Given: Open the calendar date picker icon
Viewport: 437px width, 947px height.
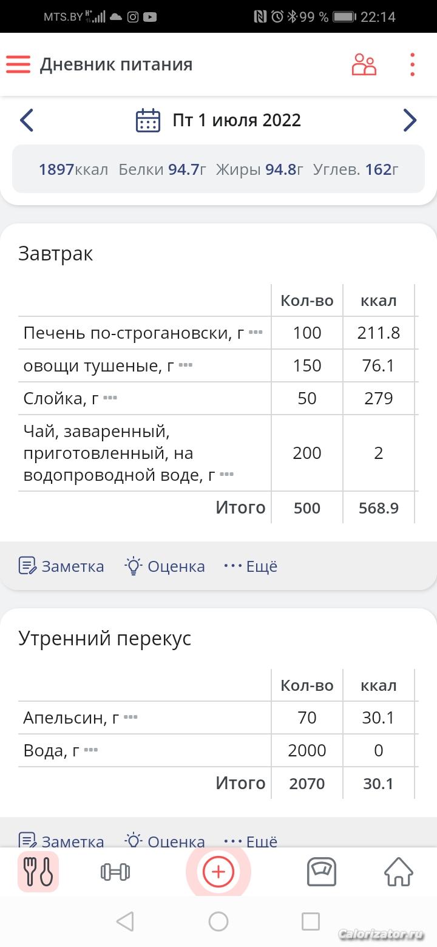Looking at the screenshot, I should pos(147,120).
